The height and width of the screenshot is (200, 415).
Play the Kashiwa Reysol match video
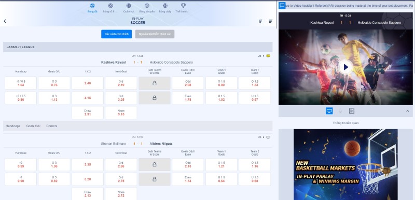(x=345, y=67)
